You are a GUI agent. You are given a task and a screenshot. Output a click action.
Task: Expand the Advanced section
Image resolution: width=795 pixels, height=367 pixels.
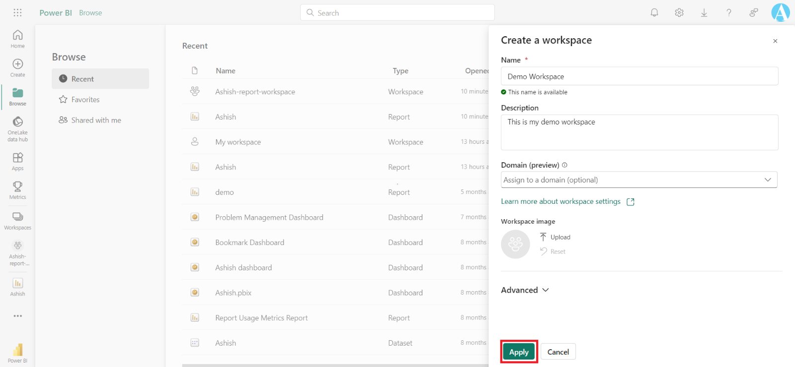pos(525,290)
